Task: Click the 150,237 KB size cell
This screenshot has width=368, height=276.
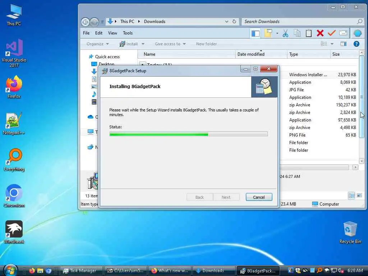Action: tap(346, 105)
